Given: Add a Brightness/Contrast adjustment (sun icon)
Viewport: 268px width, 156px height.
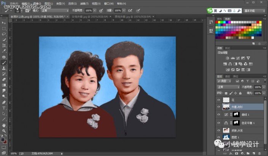Looking at the screenshot, I should 227,58.
